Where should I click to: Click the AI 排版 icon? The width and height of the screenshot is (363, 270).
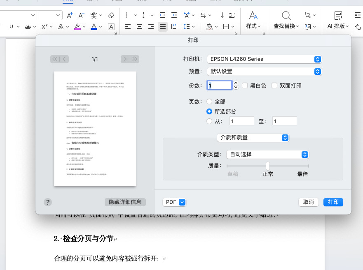coord(338,16)
